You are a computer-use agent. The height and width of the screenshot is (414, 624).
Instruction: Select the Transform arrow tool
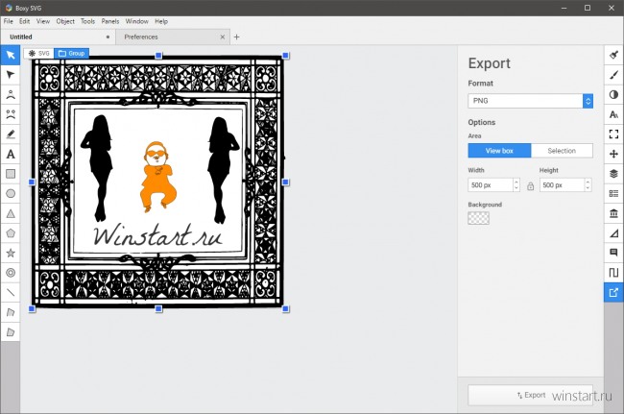(x=11, y=55)
